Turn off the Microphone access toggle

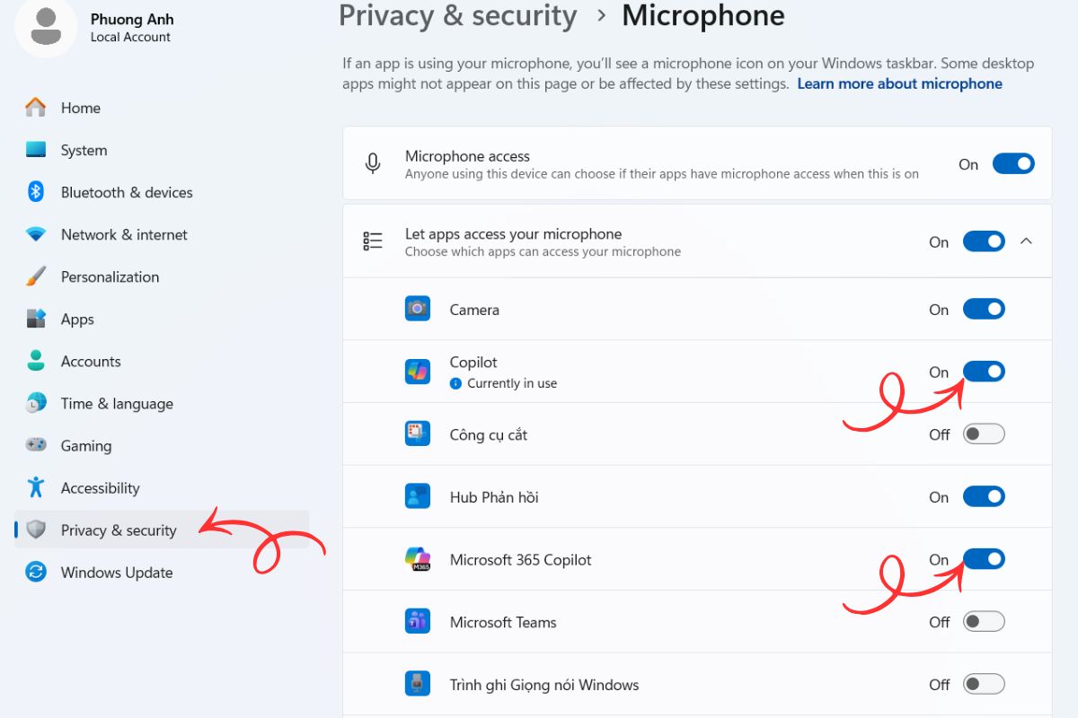click(x=1013, y=164)
